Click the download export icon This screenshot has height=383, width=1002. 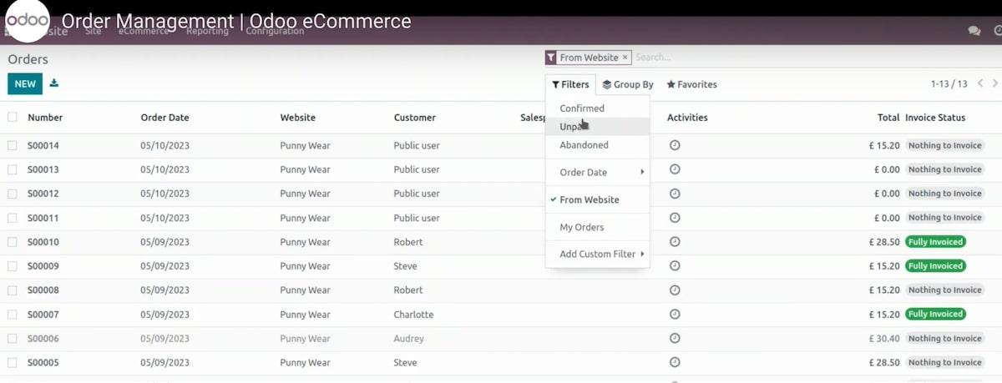pos(54,83)
